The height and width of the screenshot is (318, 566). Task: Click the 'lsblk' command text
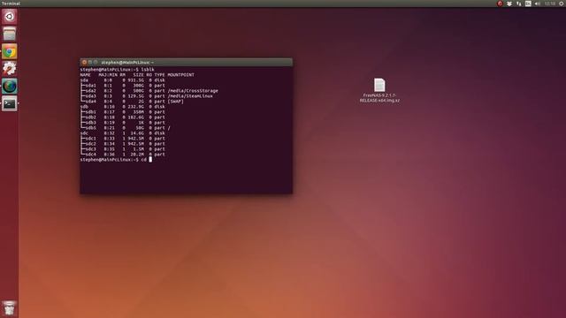pyautogui.click(x=148, y=70)
